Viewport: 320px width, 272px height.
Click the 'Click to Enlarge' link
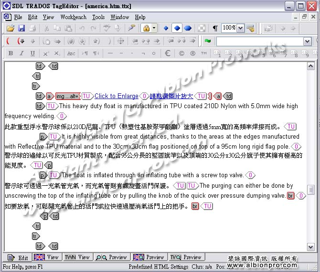pyautogui.click(x=117, y=96)
